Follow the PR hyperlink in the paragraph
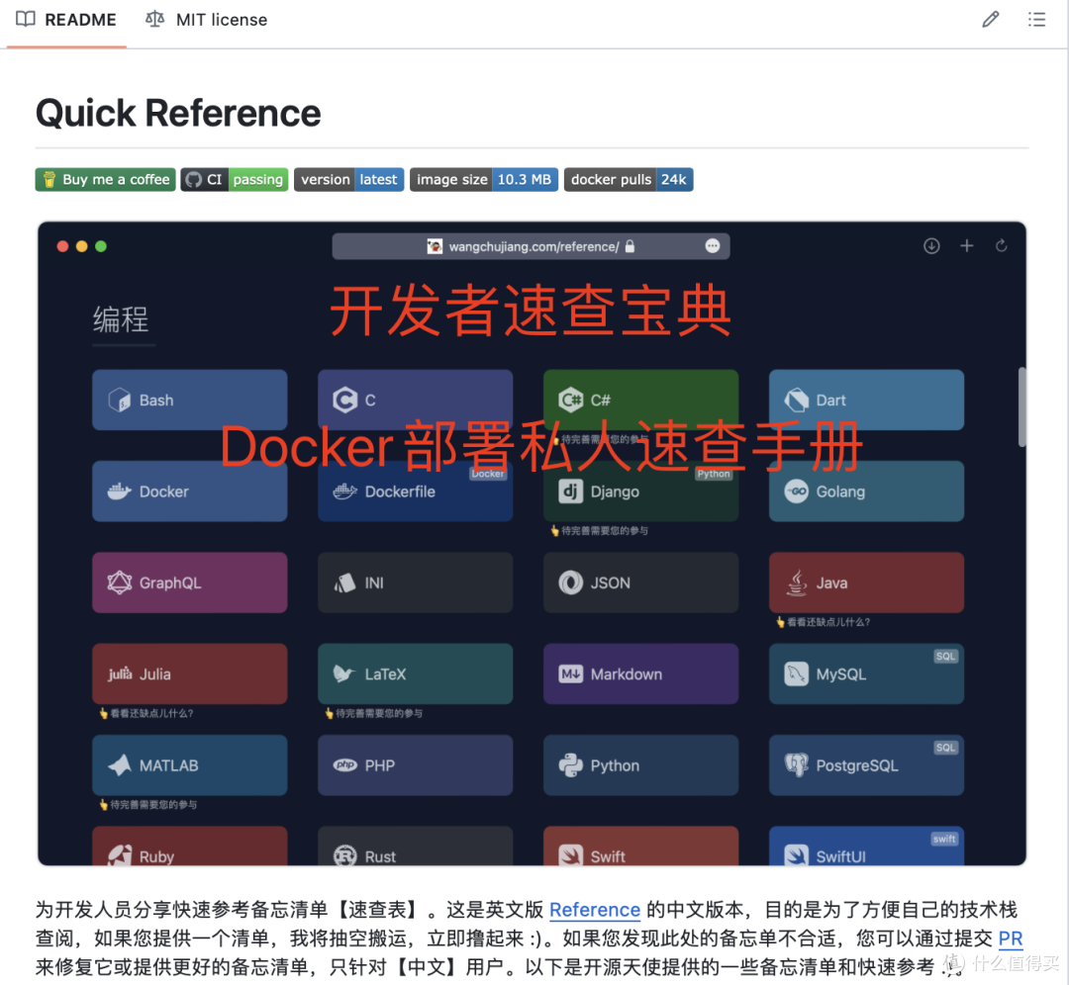The width and height of the screenshot is (1069, 985). pos(1010,939)
